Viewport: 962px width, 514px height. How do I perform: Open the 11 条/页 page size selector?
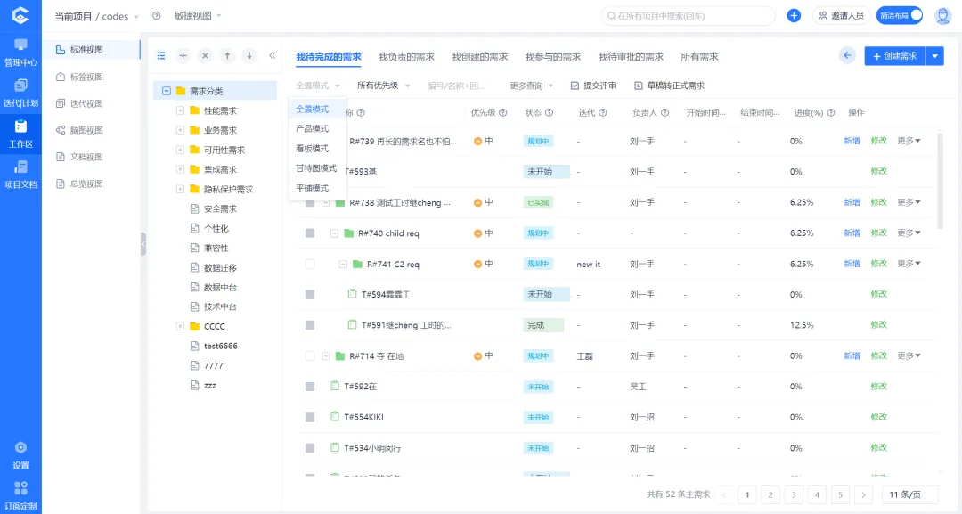coord(909,494)
